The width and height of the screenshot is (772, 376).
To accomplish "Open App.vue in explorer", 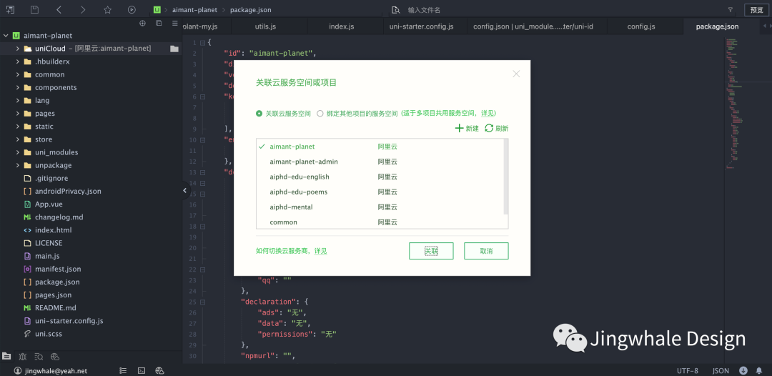I will [49, 204].
